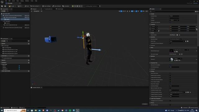This screenshot has height=112, width=199.
Task: Collapse the SpringArm component
Action: pyautogui.click(x=3, y=21)
